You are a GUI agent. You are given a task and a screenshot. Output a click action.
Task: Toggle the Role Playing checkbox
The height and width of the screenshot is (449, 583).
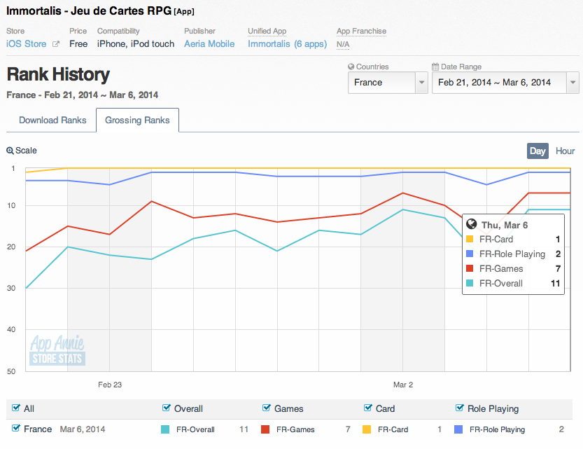[460, 408]
